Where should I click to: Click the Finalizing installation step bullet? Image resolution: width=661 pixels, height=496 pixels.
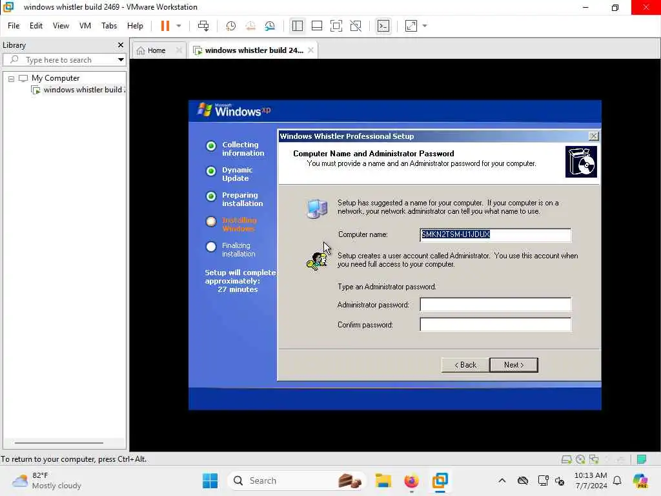(211, 247)
